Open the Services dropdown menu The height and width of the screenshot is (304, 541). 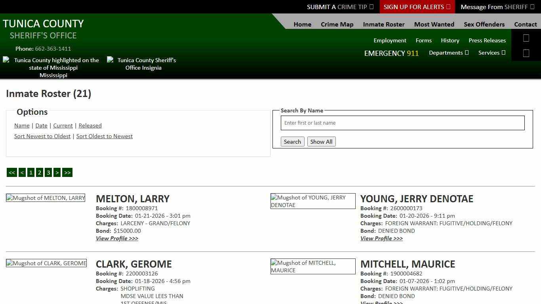pos(492,53)
